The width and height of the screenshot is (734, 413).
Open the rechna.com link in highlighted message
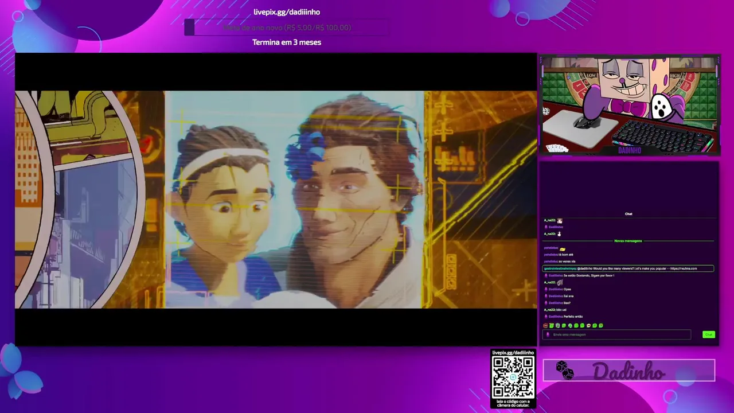pos(684,268)
